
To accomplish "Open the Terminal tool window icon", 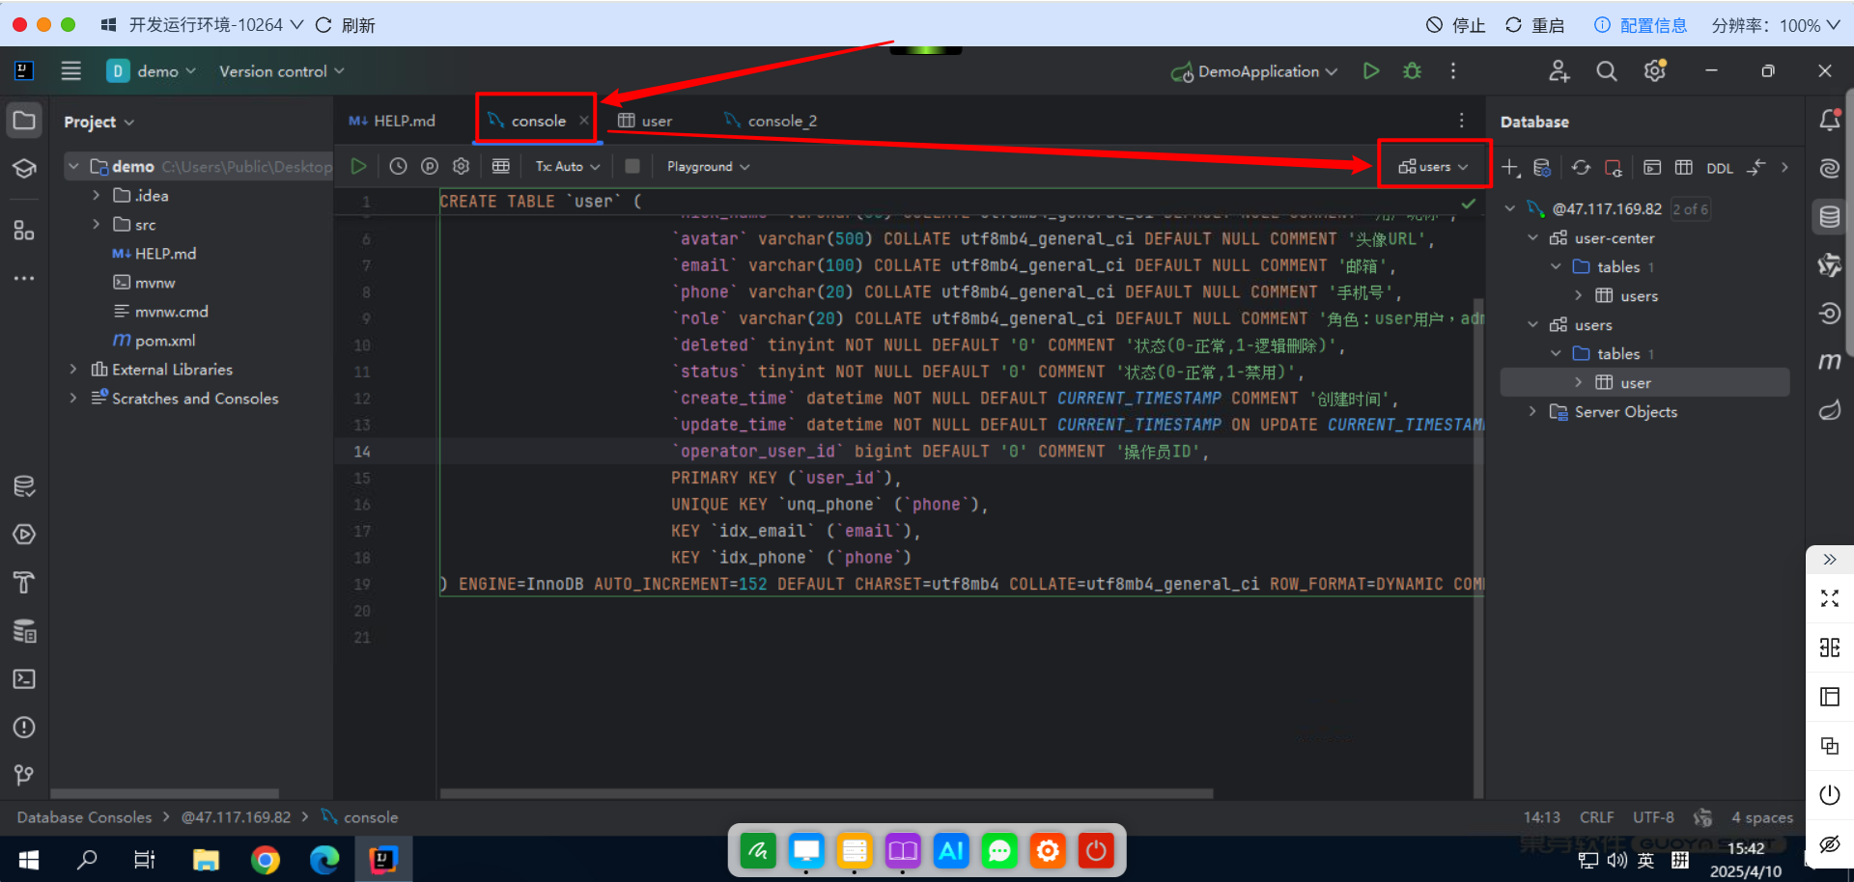I will click(x=24, y=679).
